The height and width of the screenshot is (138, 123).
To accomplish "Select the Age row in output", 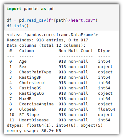I will tap(60, 61).
